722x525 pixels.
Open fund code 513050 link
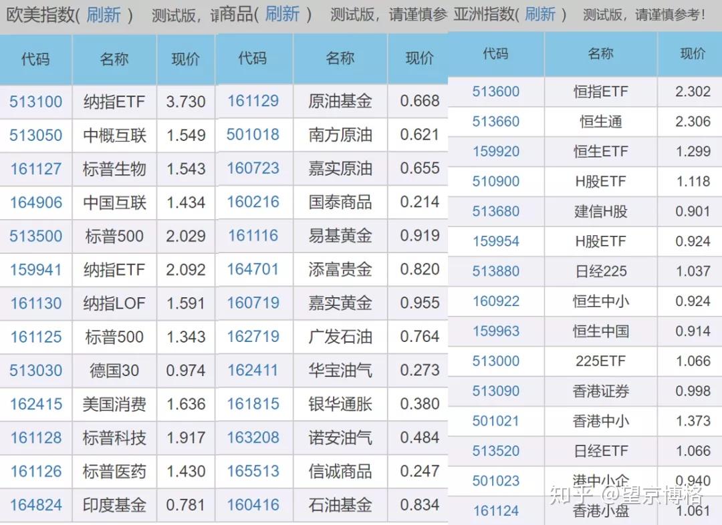click(36, 136)
